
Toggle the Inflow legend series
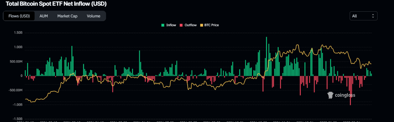click(168, 25)
